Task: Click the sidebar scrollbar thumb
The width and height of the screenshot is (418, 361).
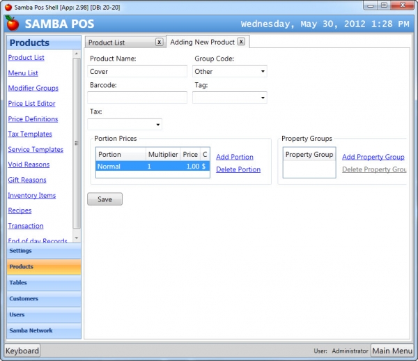Action: tap(77, 143)
